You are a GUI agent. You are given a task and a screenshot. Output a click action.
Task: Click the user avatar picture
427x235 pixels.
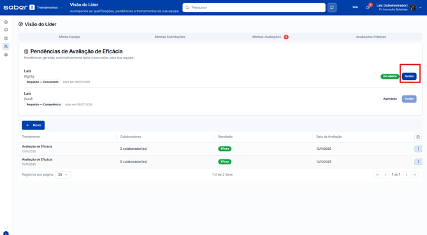[x=413, y=8]
